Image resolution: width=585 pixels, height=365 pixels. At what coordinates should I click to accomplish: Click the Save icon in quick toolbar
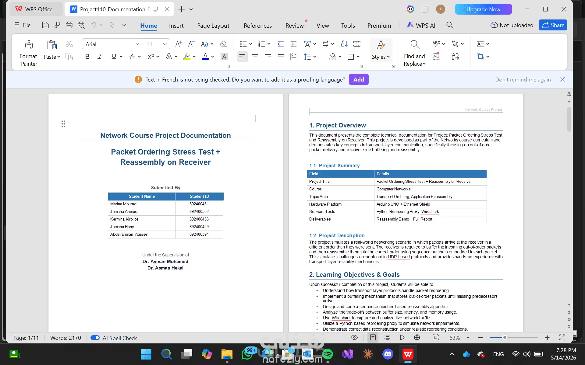[x=45, y=25]
